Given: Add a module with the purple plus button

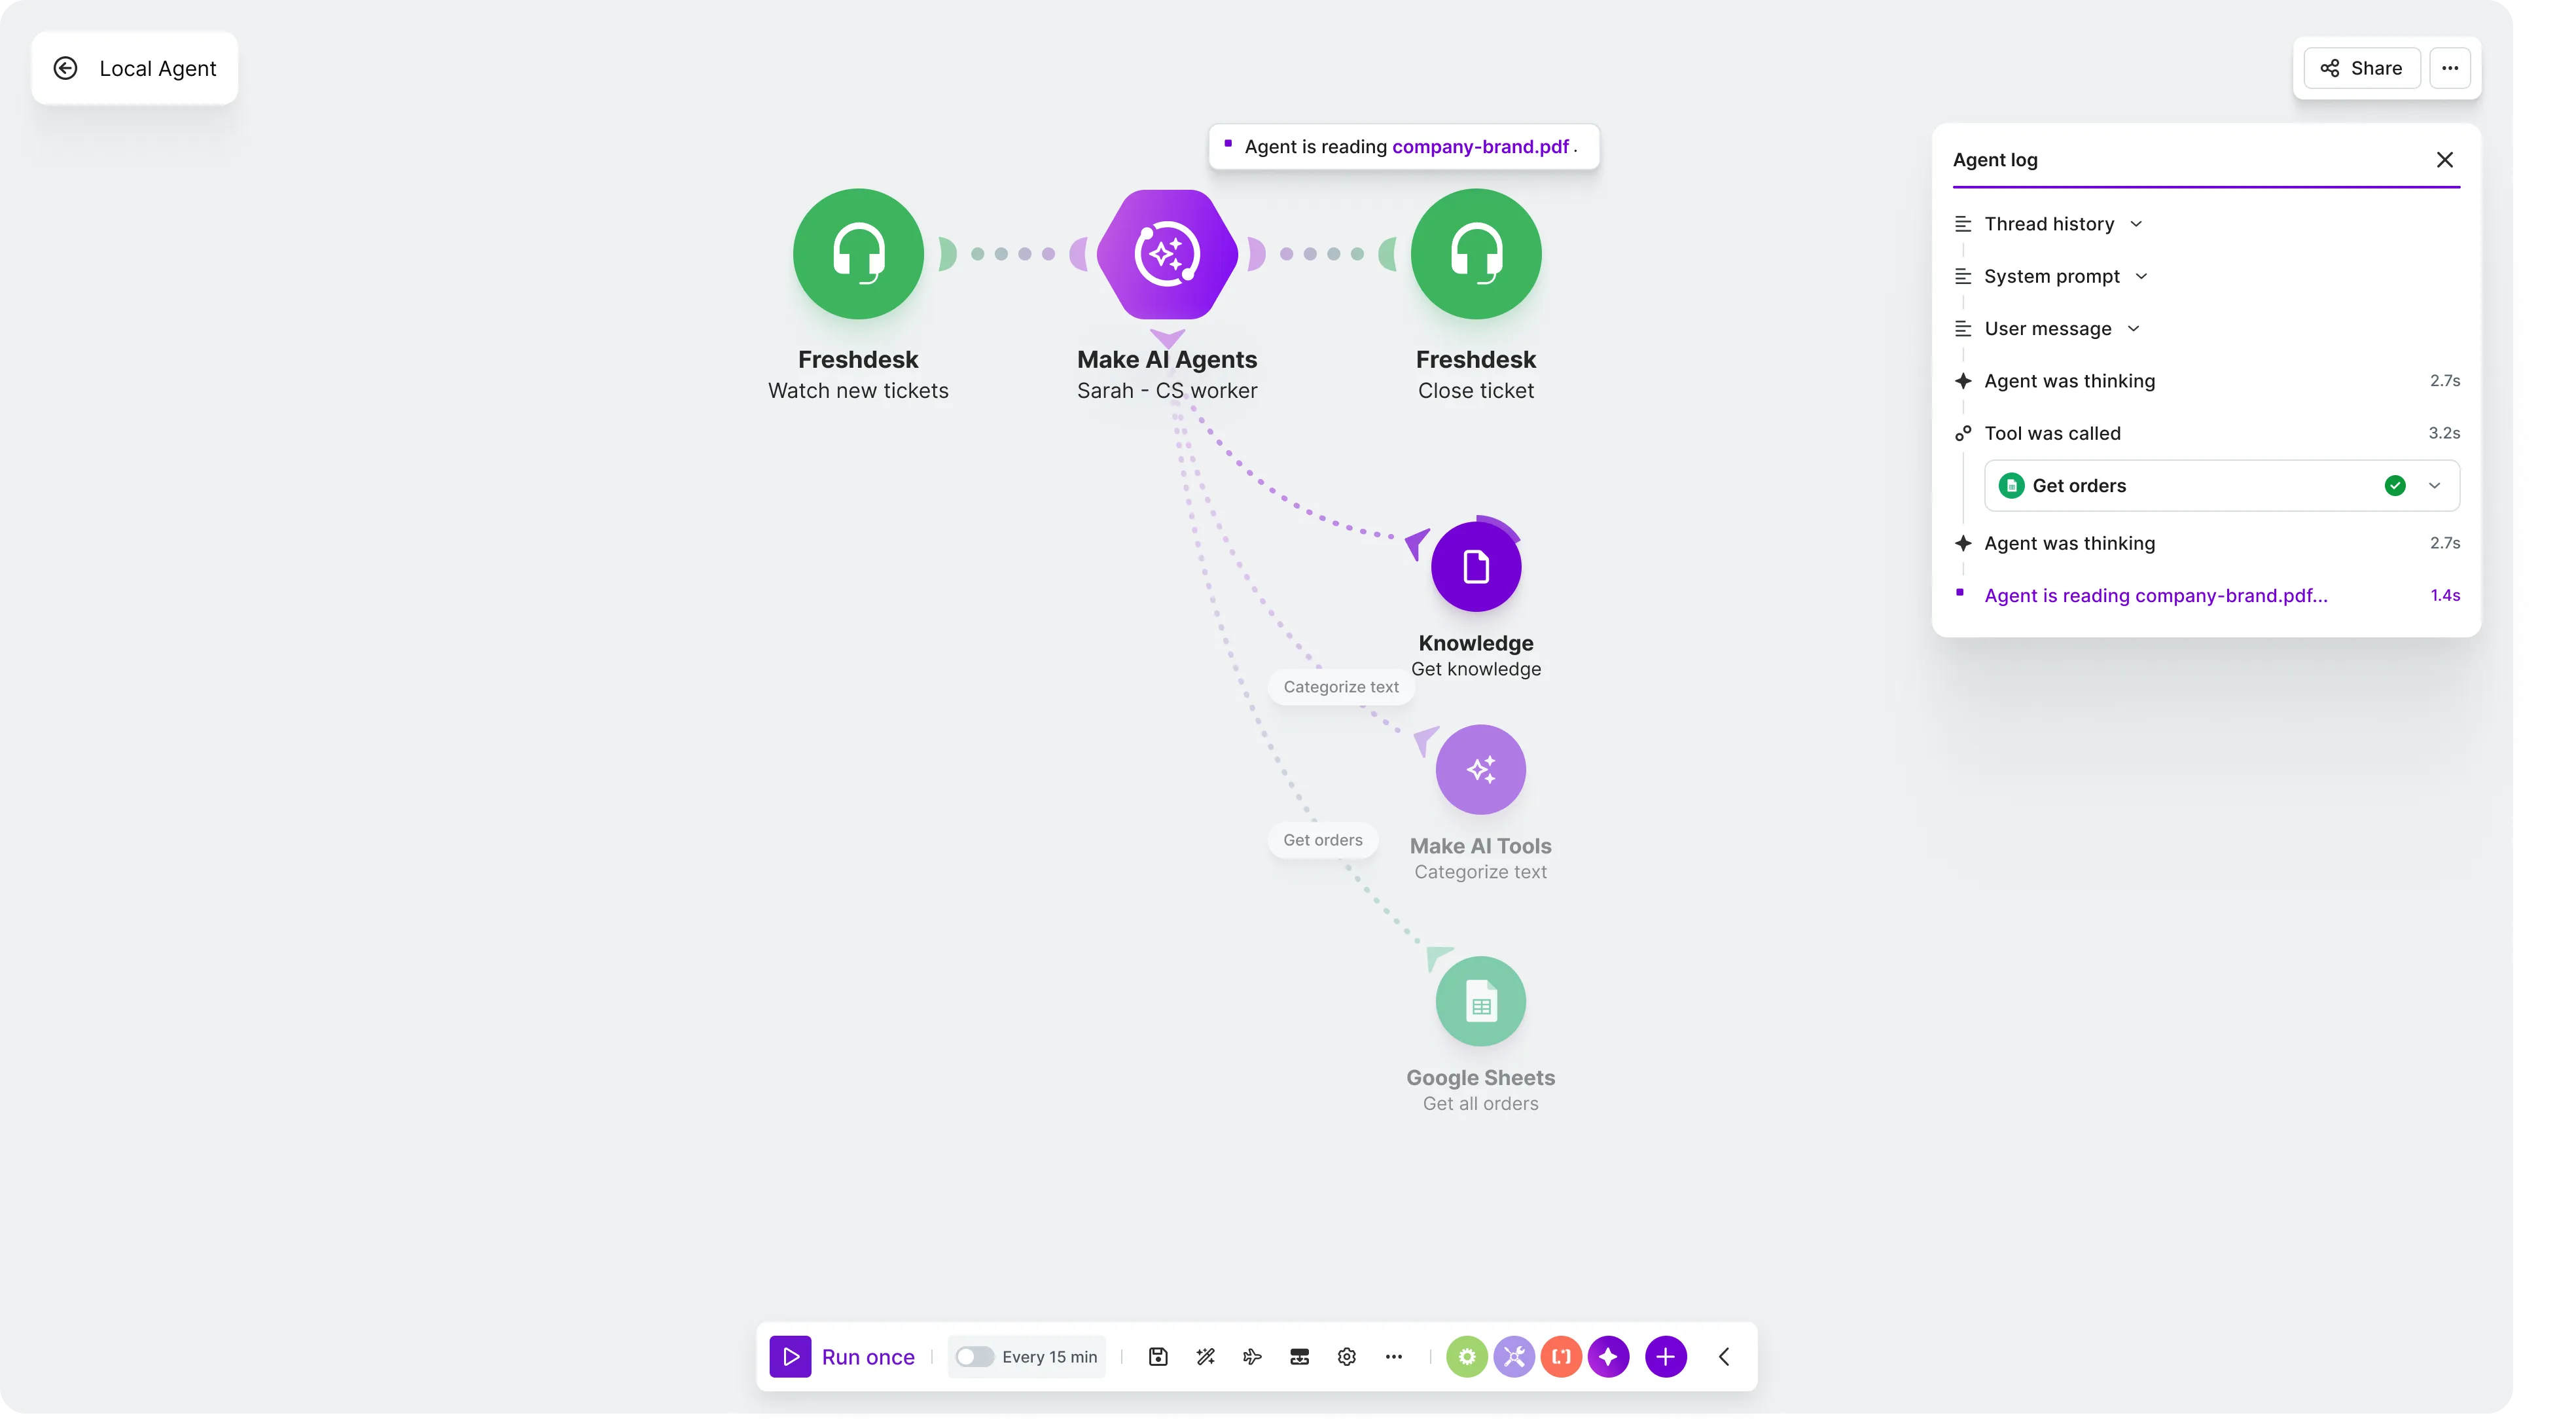Looking at the screenshot, I should tap(1665, 1357).
